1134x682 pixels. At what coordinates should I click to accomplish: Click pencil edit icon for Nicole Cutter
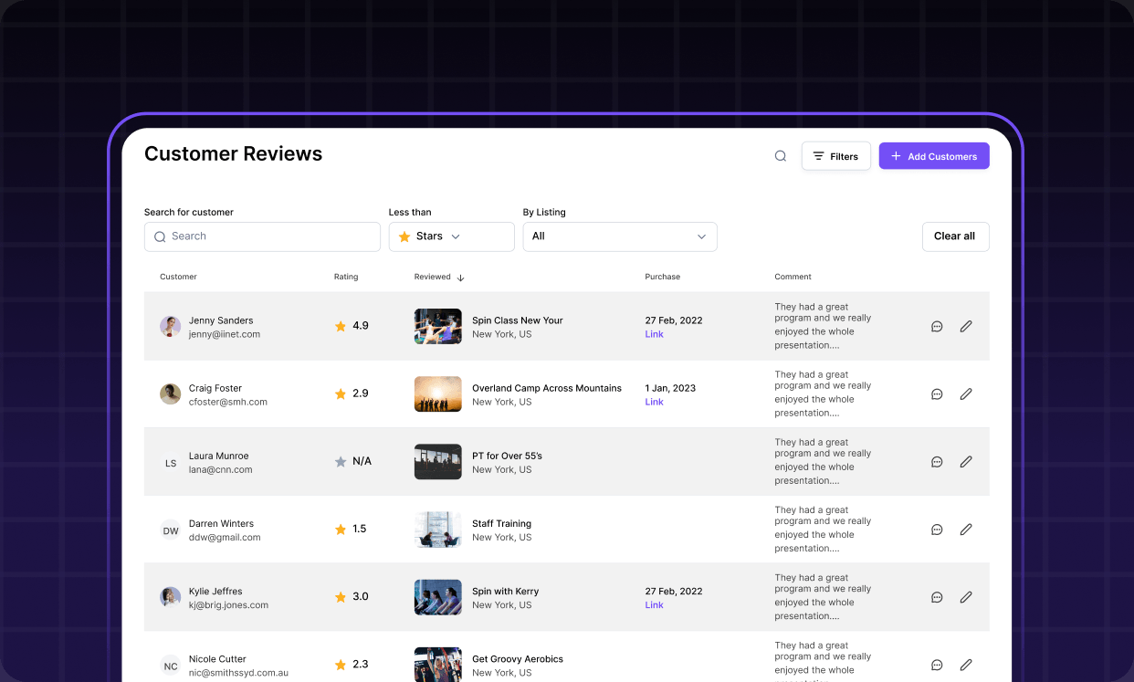click(x=966, y=665)
